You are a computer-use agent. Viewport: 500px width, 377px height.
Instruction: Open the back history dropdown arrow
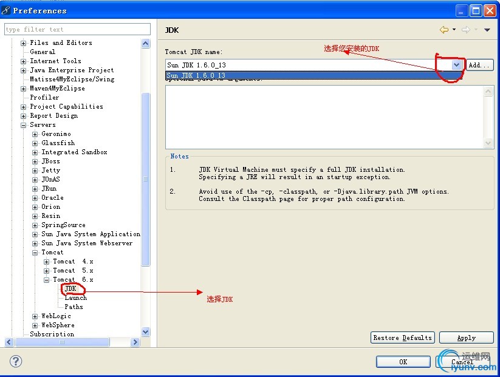pos(454,30)
